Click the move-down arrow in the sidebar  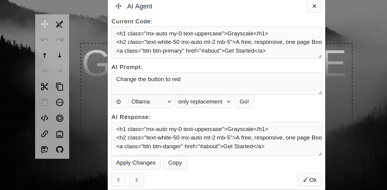[x=60, y=55]
